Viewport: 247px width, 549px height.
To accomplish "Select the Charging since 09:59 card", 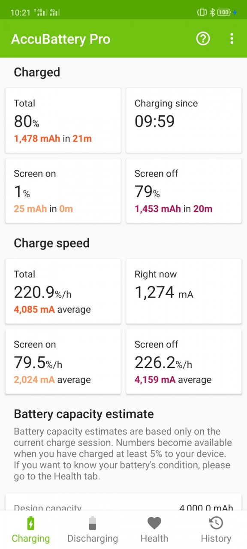I will pyautogui.click(x=184, y=121).
